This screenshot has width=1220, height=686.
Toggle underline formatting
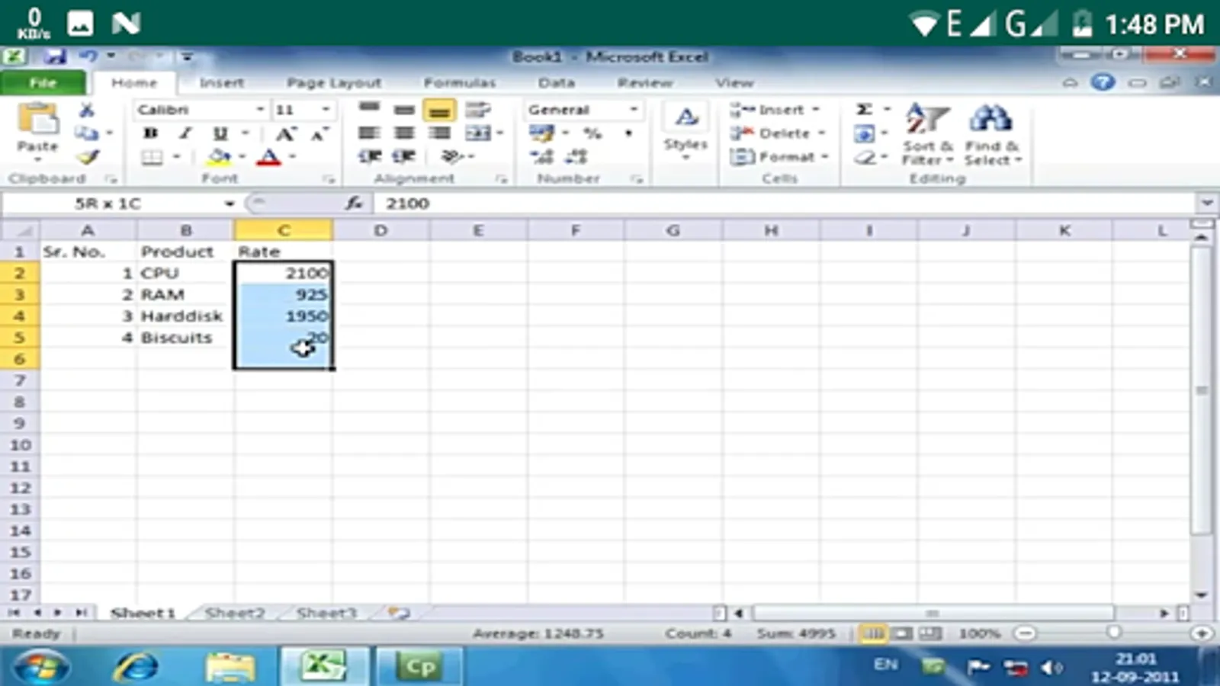(220, 133)
